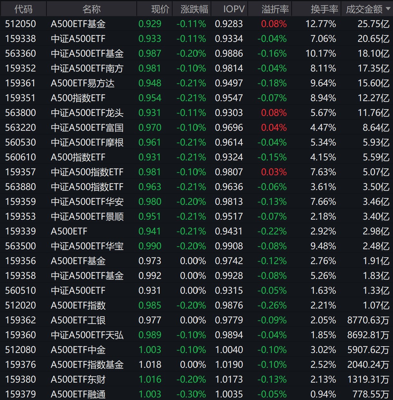393x400 pixels.
Task: Click amount 5907.62万
Action: pyautogui.click(x=368, y=350)
